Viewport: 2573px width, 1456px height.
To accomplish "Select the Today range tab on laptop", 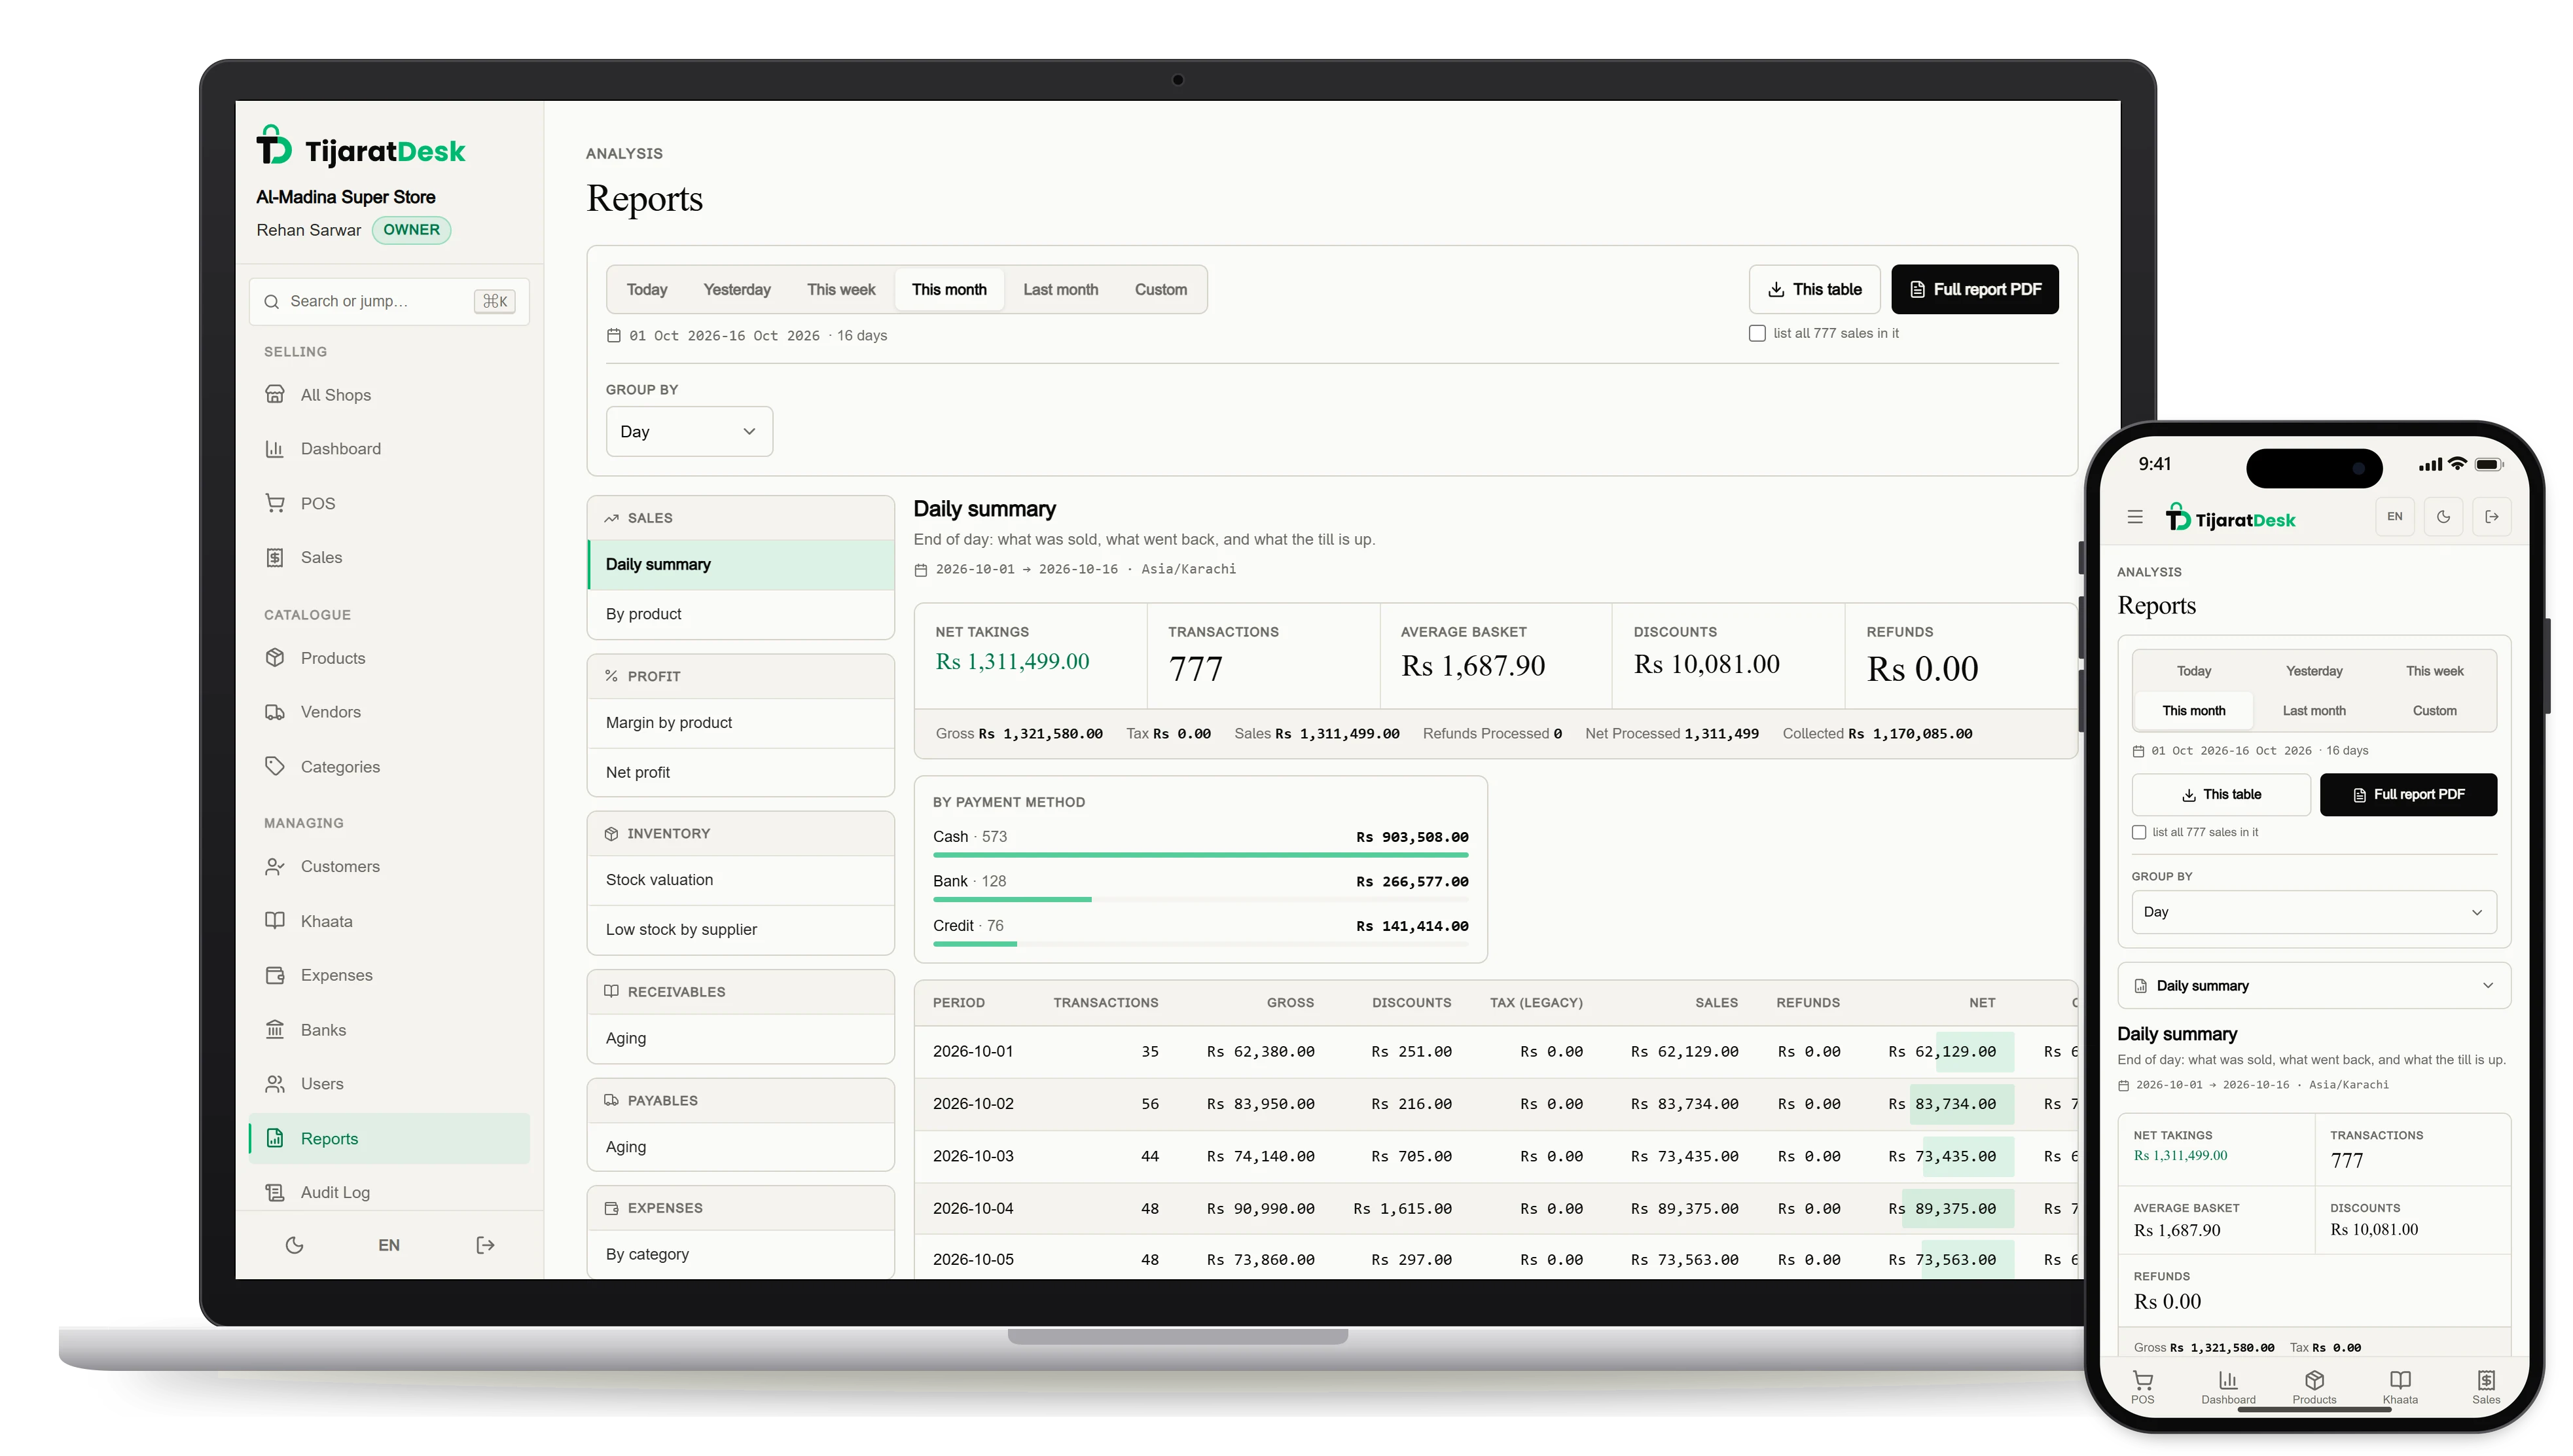I will click(x=647, y=290).
